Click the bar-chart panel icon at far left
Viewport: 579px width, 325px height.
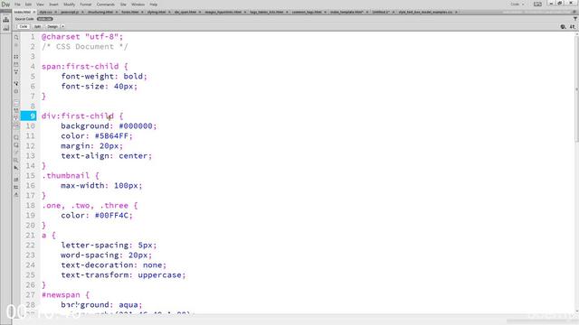(x=6, y=28)
